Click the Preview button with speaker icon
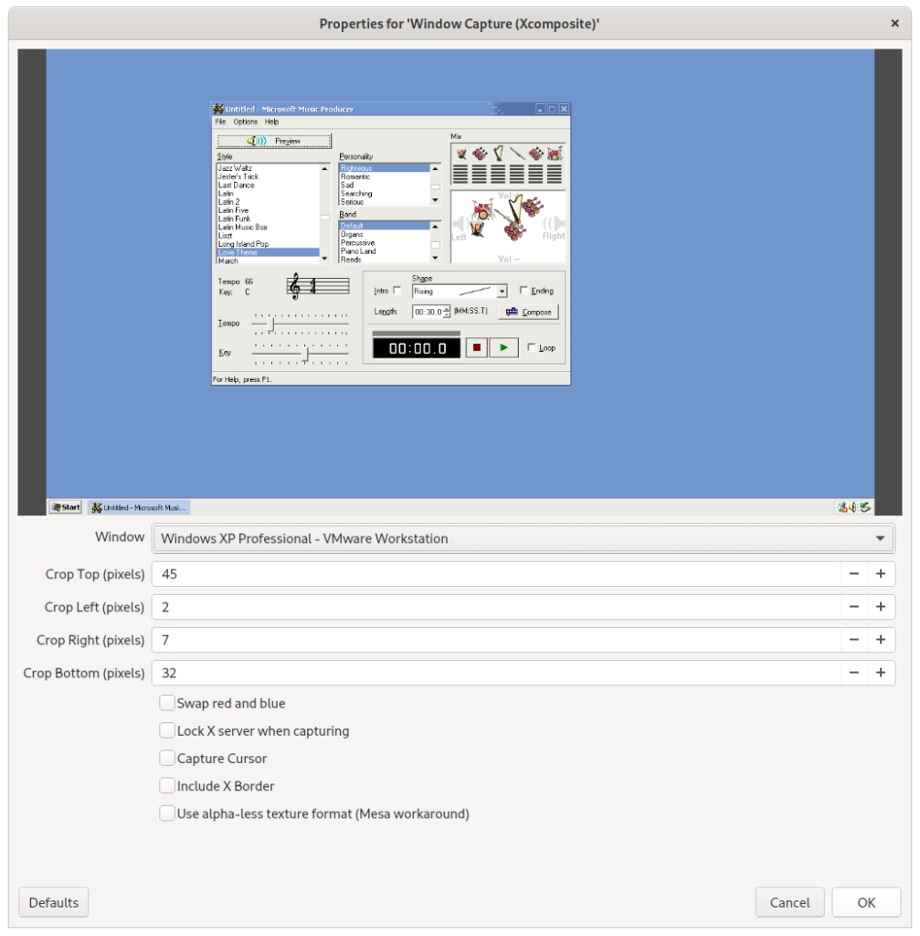920x936 pixels. click(274, 141)
